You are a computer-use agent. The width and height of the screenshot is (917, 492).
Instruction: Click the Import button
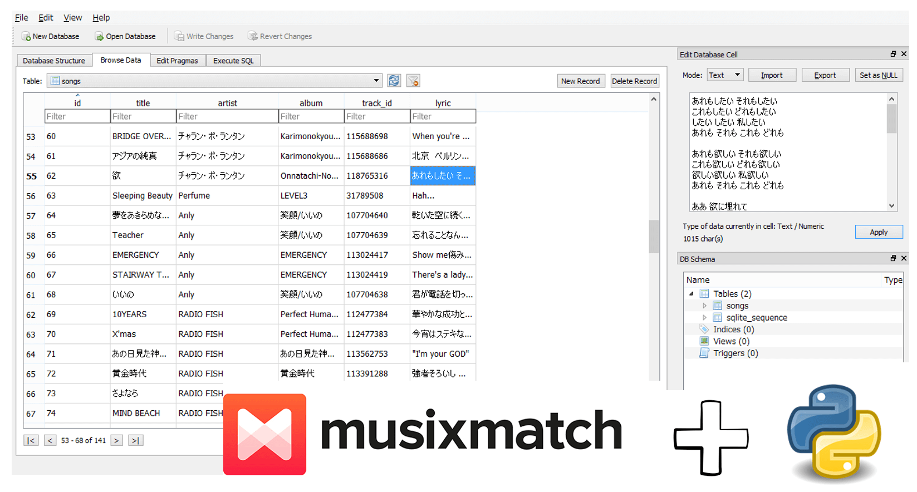[772, 75]
